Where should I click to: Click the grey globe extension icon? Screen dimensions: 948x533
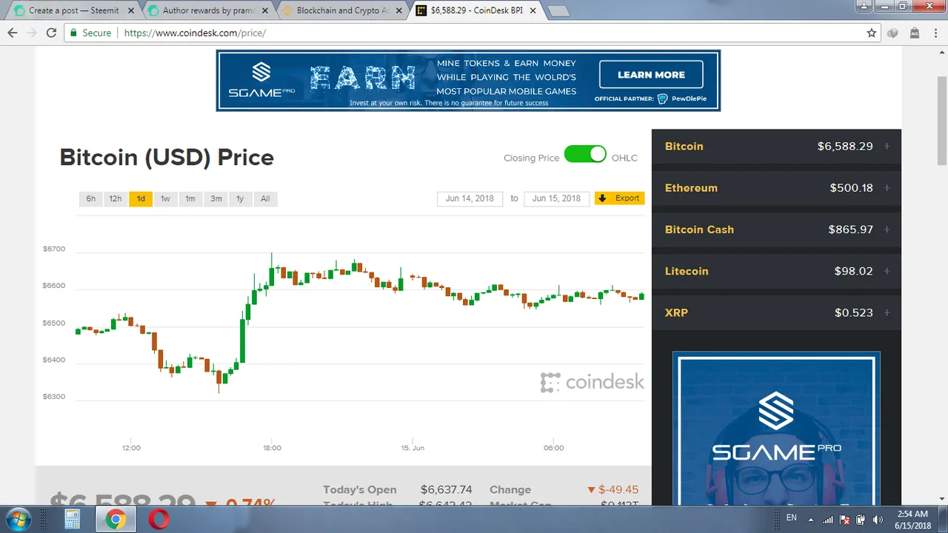pos(893,33)
